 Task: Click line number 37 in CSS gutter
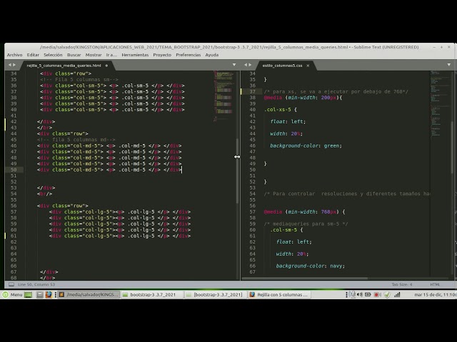click(252, 91)
